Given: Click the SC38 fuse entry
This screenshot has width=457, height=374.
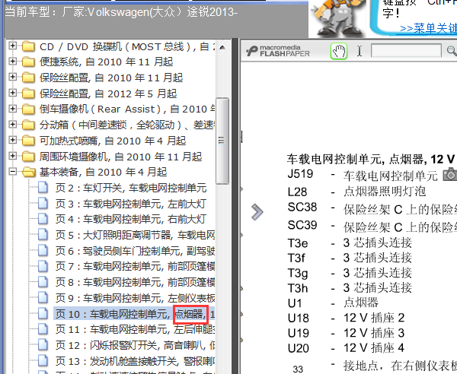Looking at the screenshot, I should coord(372,208).
